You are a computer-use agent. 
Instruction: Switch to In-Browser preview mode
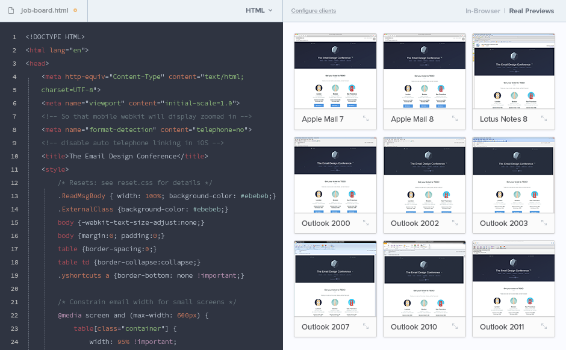483,11
